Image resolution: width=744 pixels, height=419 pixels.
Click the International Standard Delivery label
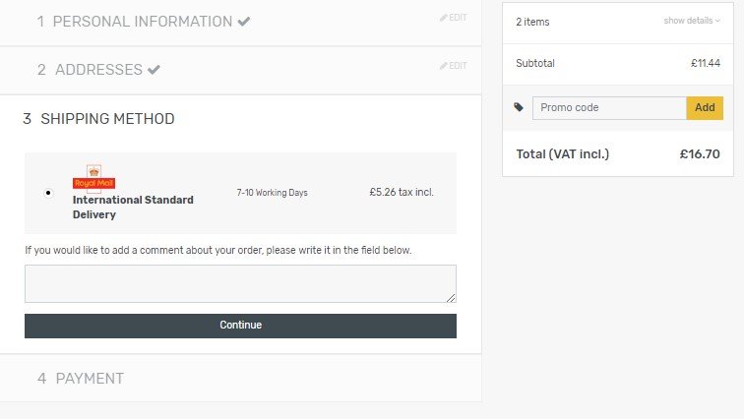133,207
